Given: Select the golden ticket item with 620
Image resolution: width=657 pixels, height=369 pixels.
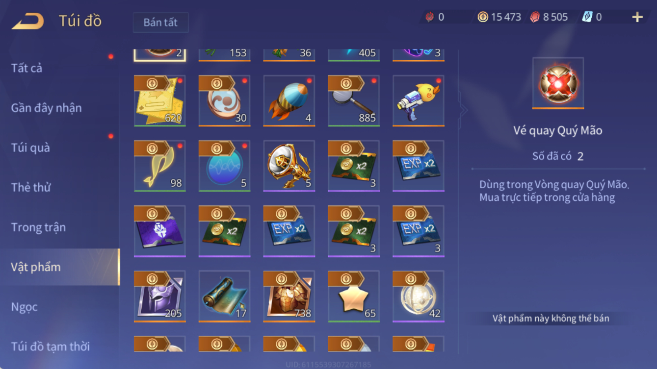Looking at the screenshot, I should [160, 101].
